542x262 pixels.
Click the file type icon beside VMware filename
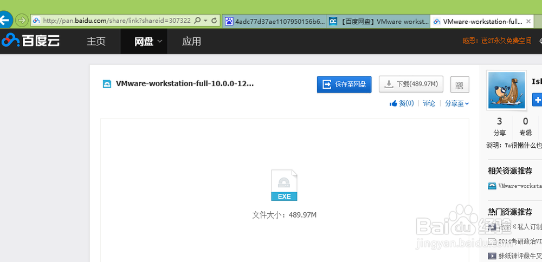[x=107, y=84]
